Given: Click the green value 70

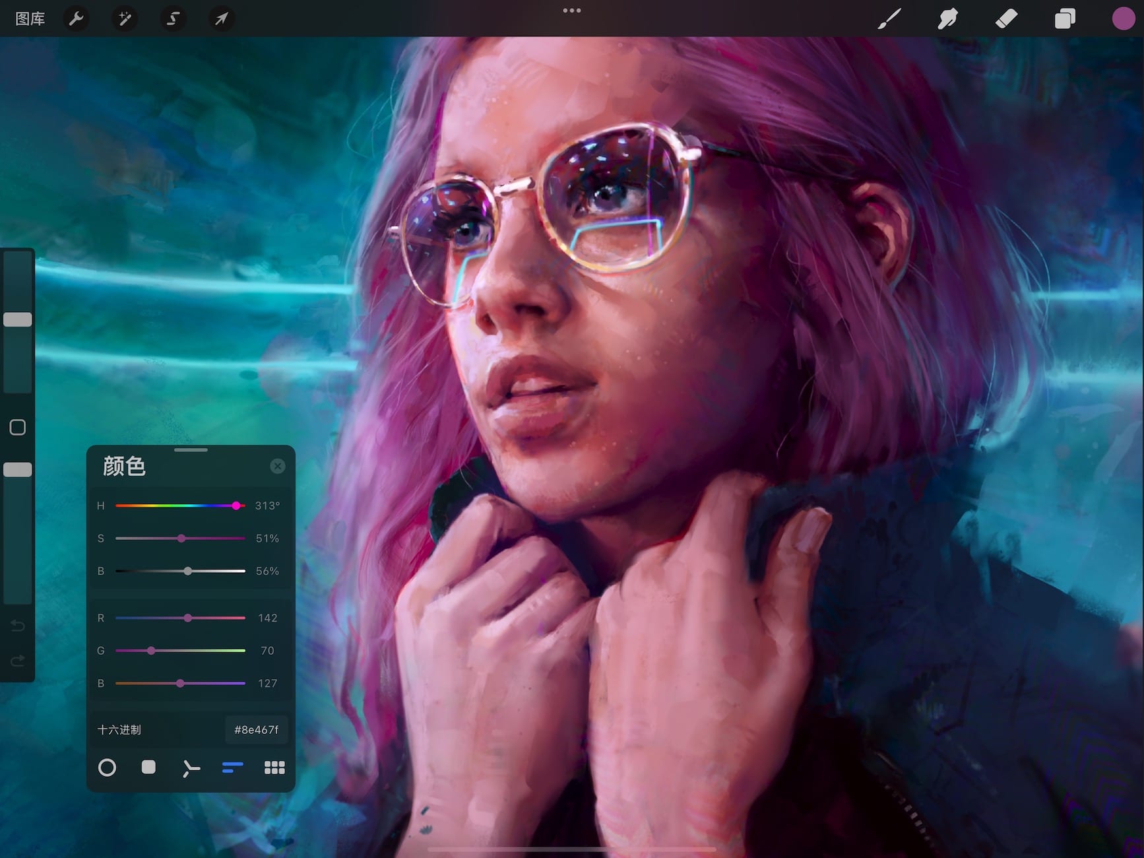Looking at the screenshot, I should click(x=267, y=651).
